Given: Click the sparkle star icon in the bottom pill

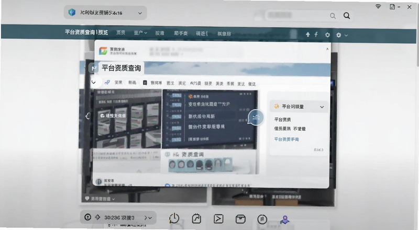Looking at the screenshot, I should 97,217.
